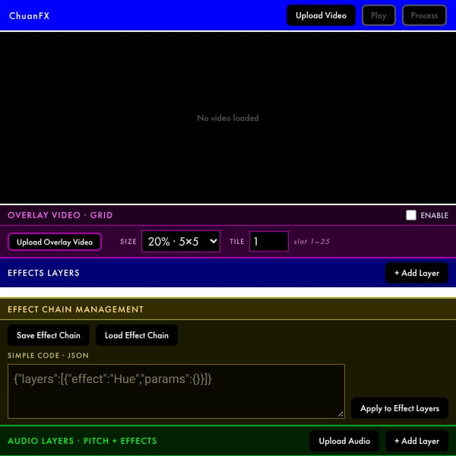The height and width of the screenshot is (456, 456).
Task: Click the Overlay Video · Grid heading
Action: click(x=60, y=215)
